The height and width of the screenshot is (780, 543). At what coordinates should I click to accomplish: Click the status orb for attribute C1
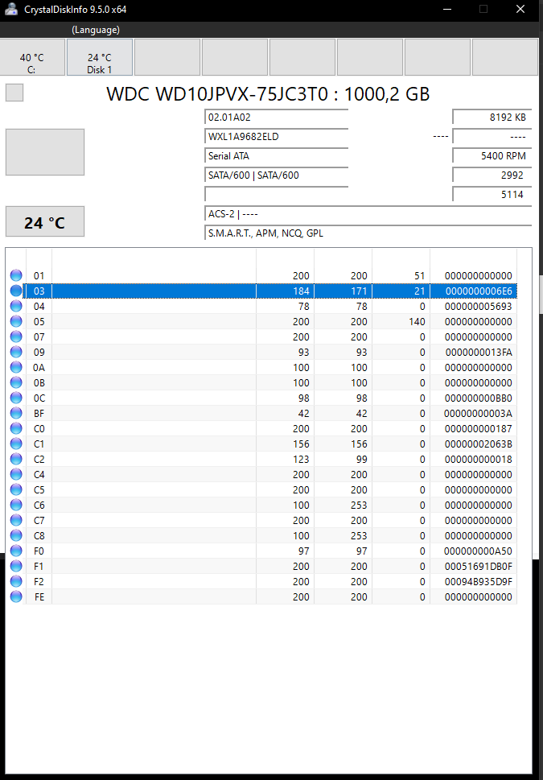16,444
